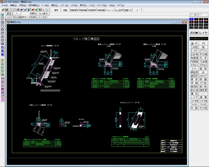Viewport: 209px width, 167px height.
Task: Click the yellow line style preview bar
Action: 199,38
